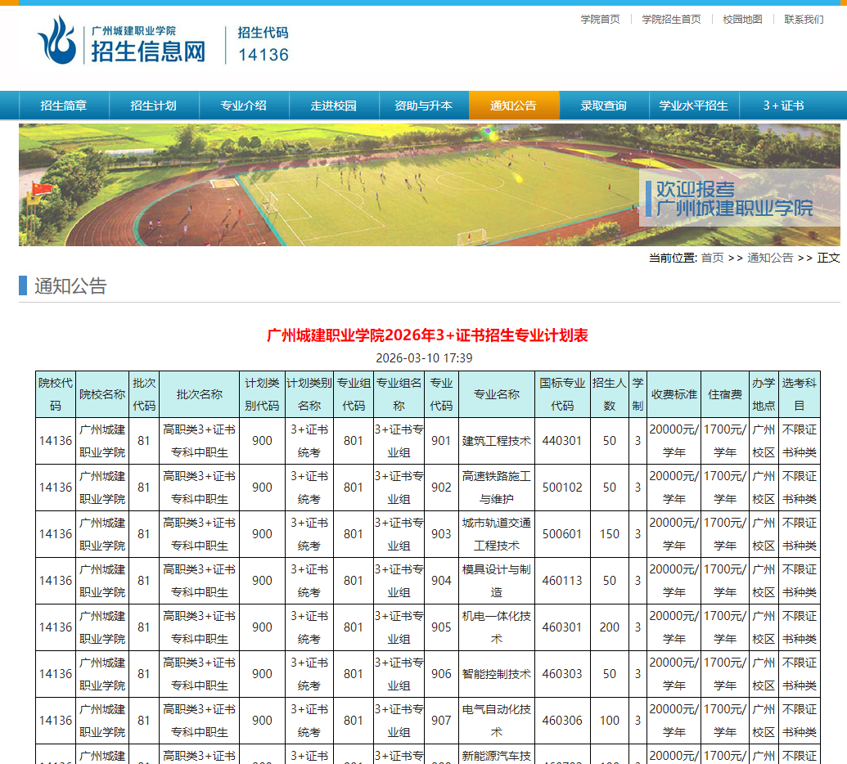Open the 学院首页 link
Screen dimensions: 847x764
coord(600,19)
